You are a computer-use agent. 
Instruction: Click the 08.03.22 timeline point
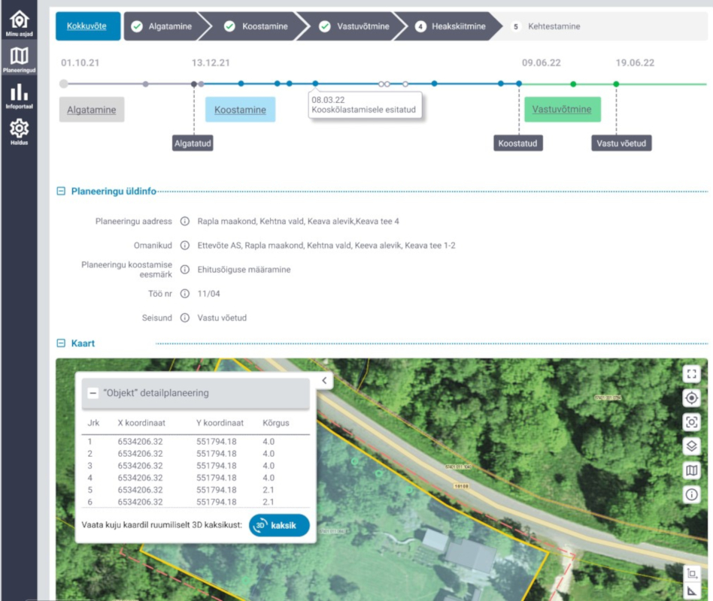pyautogui.click(x=315, y=84)
